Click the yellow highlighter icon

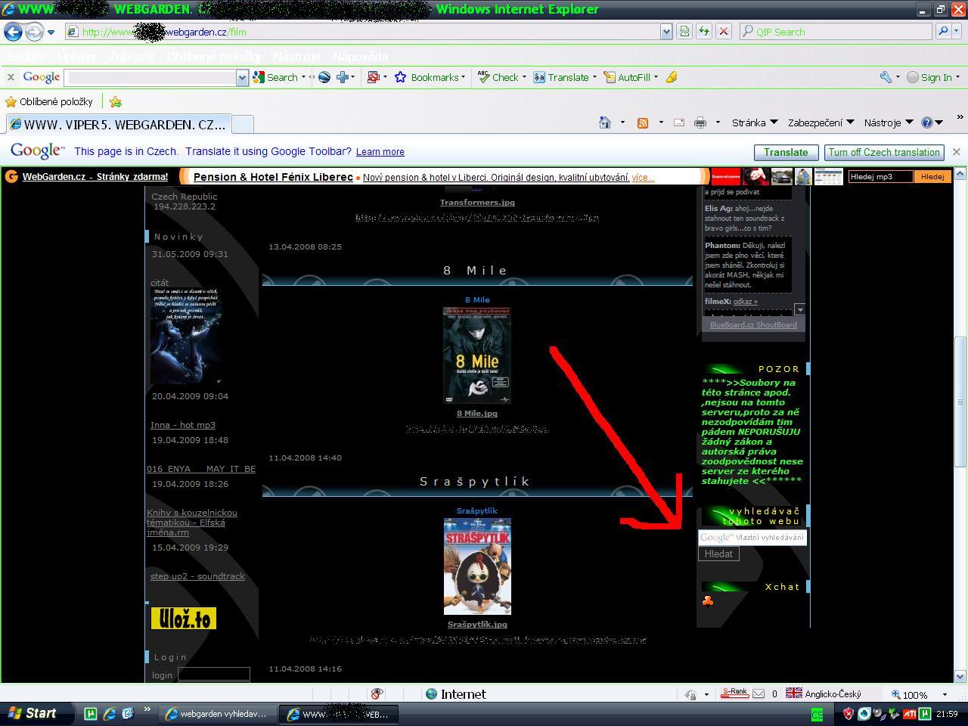coord(671,77)
